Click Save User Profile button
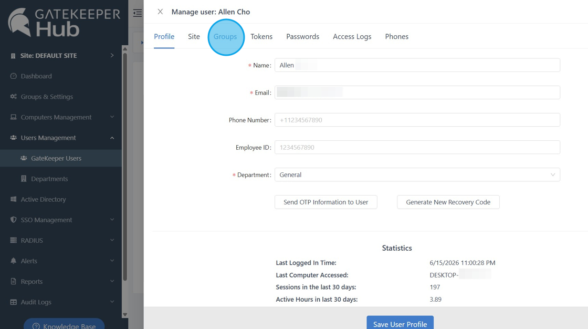588x329 pixels. coord(400,323)
